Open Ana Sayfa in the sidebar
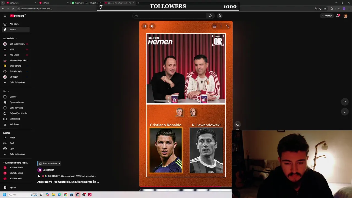 pyautogui.click(x=16, y=24)
